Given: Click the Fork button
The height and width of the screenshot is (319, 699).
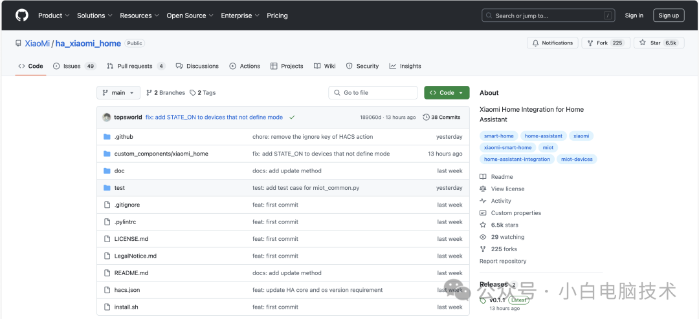Looking at the screenshot, I should click(x=606, y=43).
